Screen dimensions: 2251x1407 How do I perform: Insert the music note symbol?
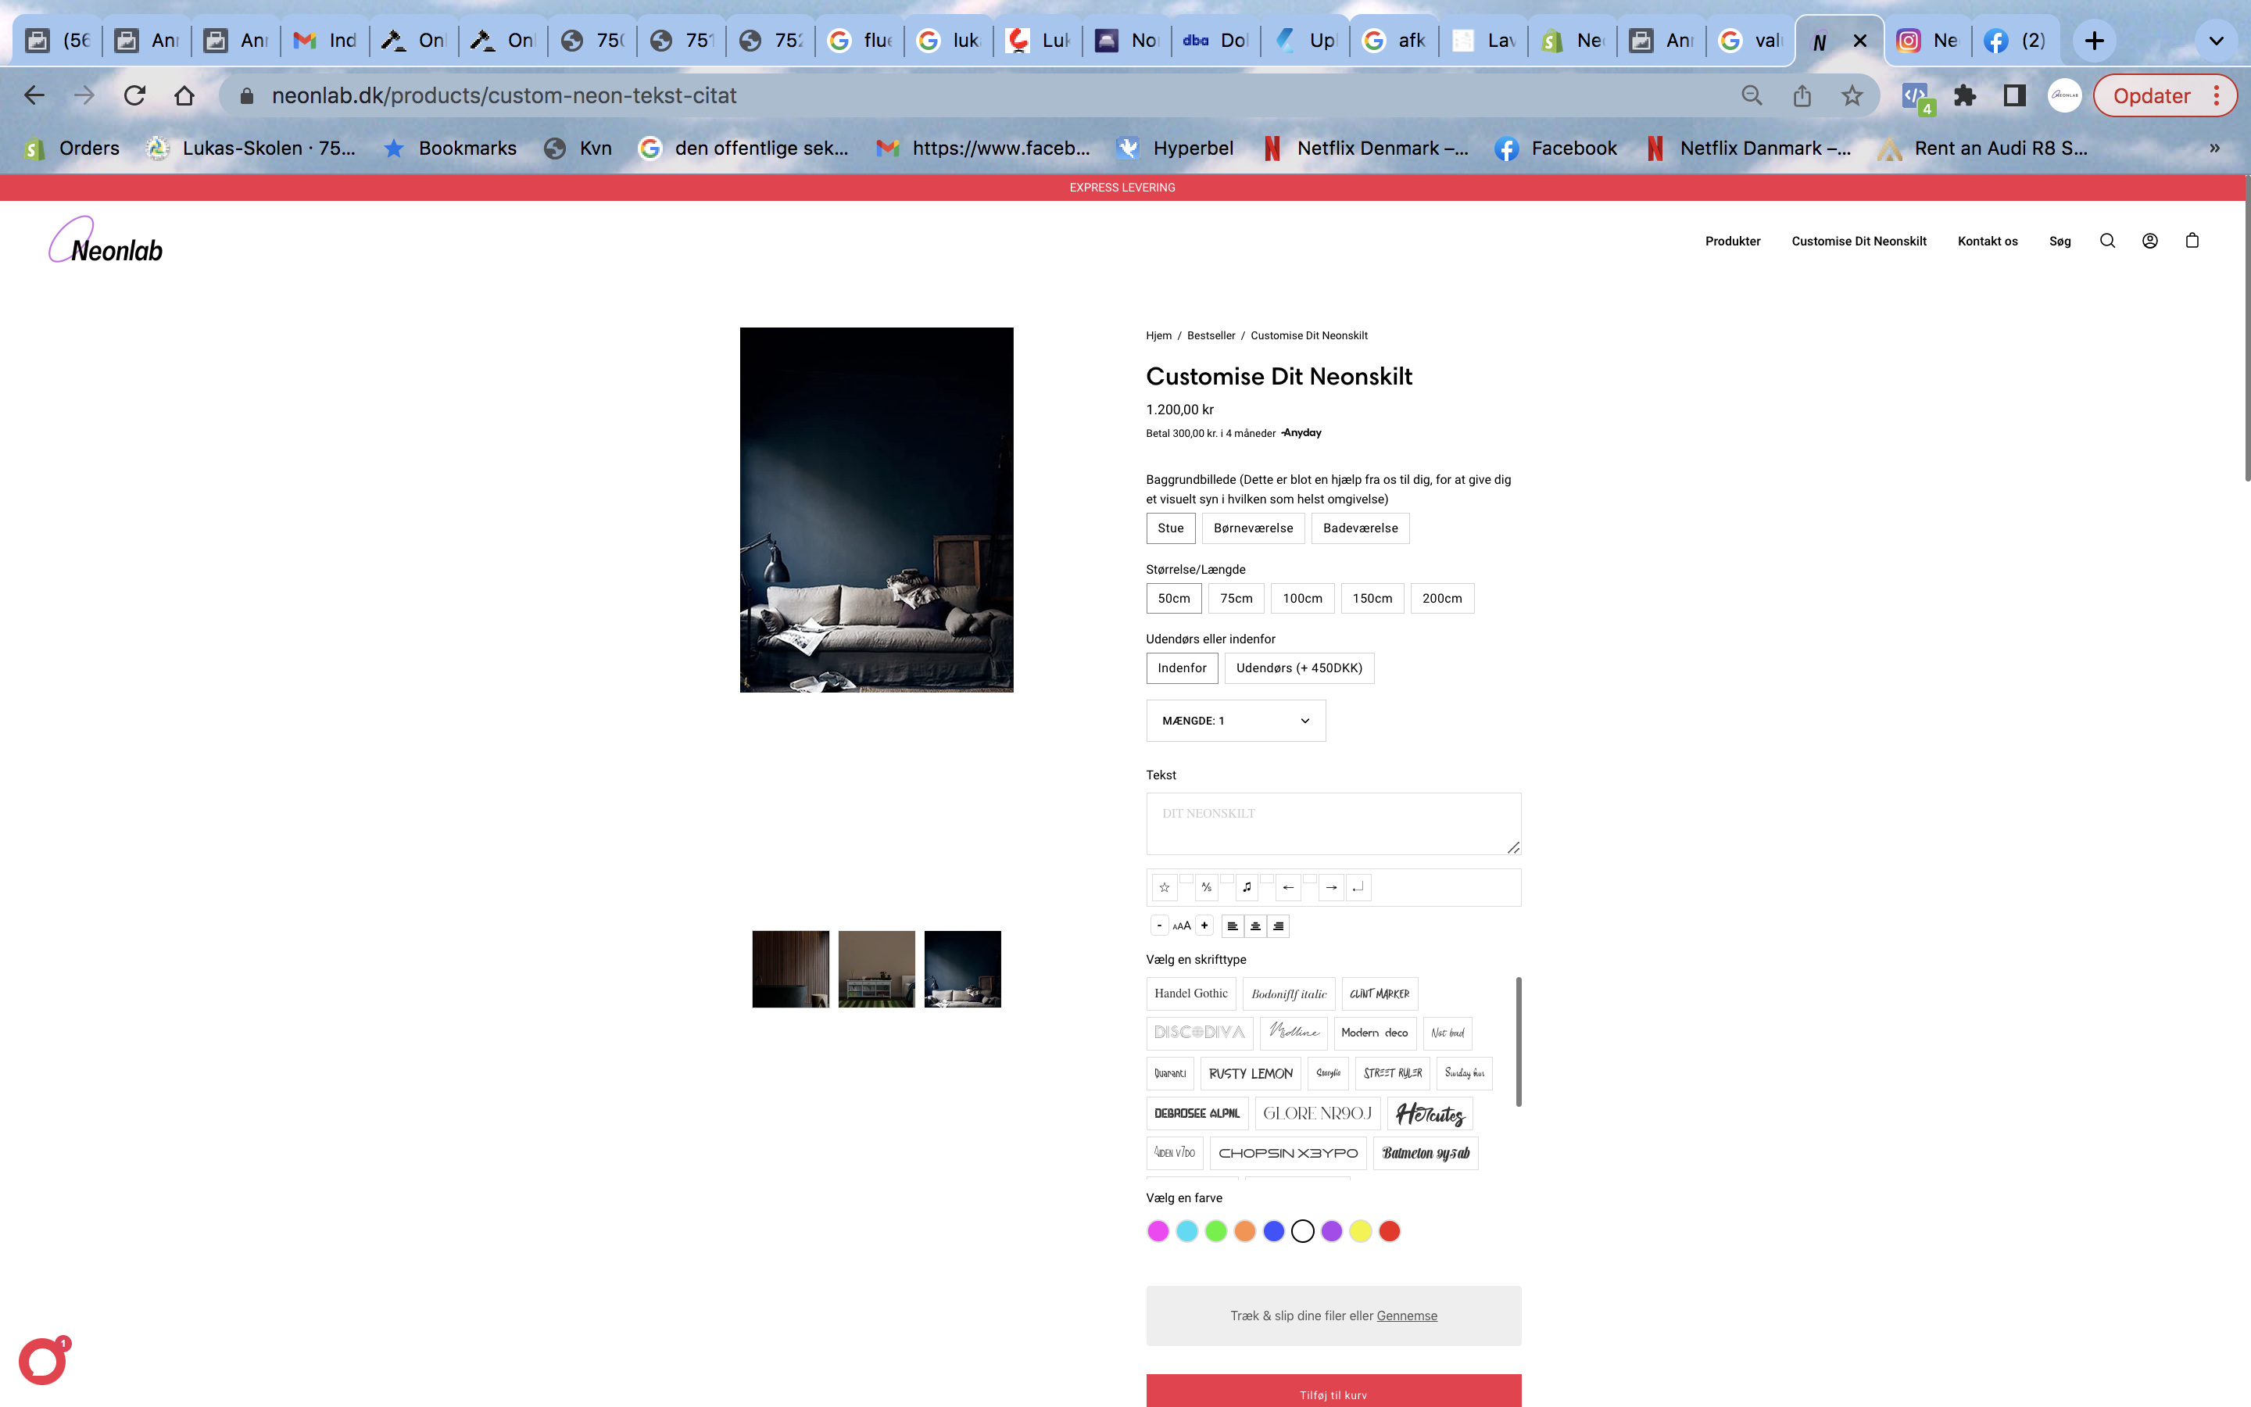click(1247, 888)
